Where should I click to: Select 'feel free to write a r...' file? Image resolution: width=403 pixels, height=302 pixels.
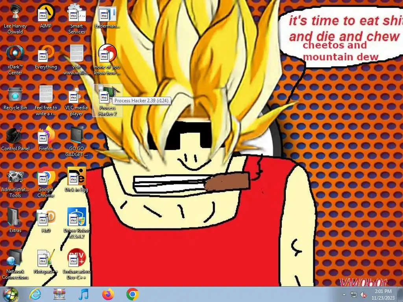pos(46,101)
